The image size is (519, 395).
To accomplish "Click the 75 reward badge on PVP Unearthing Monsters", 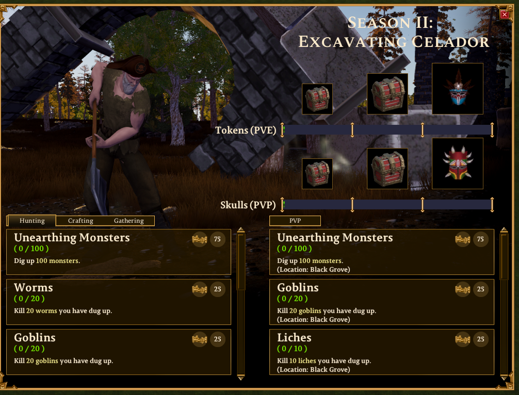I will click(481, 239).
